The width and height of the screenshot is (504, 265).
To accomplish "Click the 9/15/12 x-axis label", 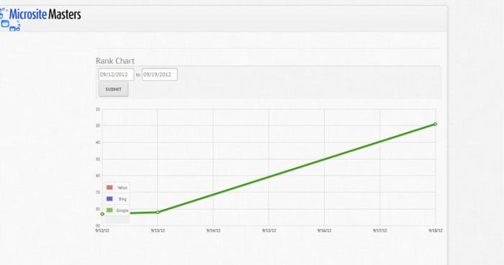I will point(269,230).
